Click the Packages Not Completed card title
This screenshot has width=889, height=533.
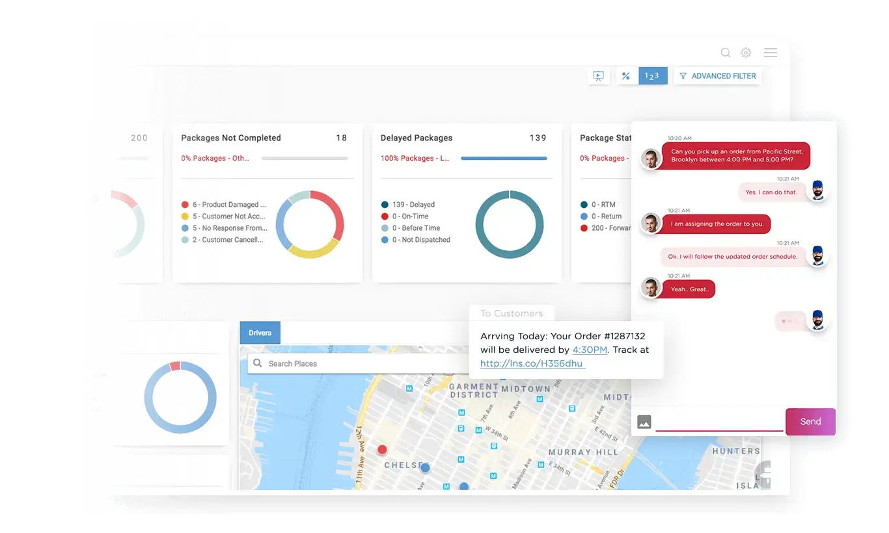click(x=231, y=138)
